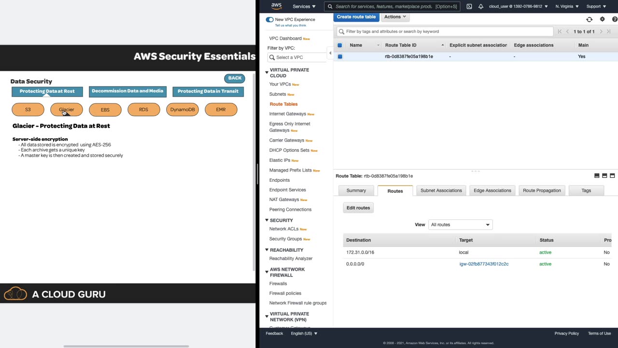Refresh the route tables list
Image resolution: width=618 pixels, height=348 pixels.
click(589, 19)
